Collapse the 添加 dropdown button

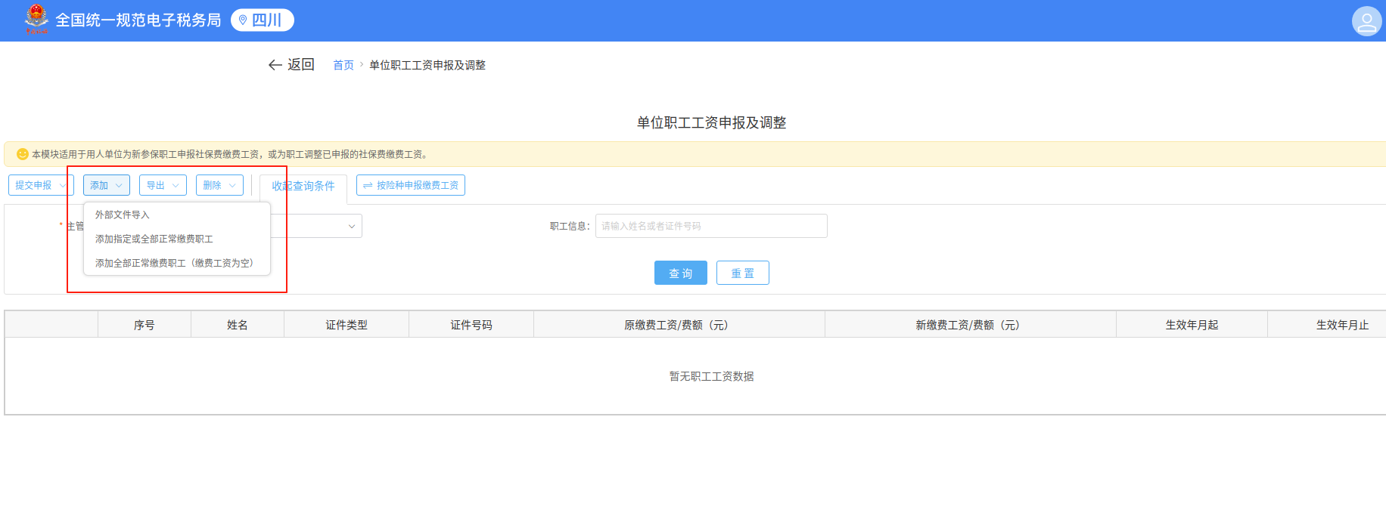pyautogui.click(x=106, y=185)
